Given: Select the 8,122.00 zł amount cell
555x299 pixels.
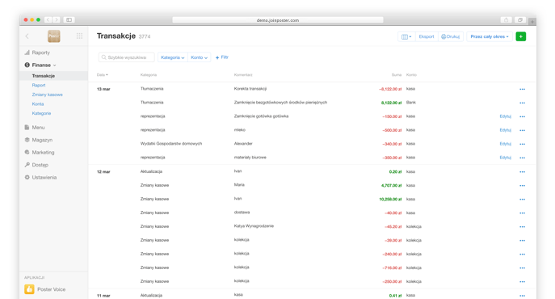Looking at the screenshot, I should (391, 103).
